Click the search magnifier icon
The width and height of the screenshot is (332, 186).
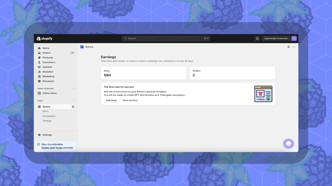[126, 38]
